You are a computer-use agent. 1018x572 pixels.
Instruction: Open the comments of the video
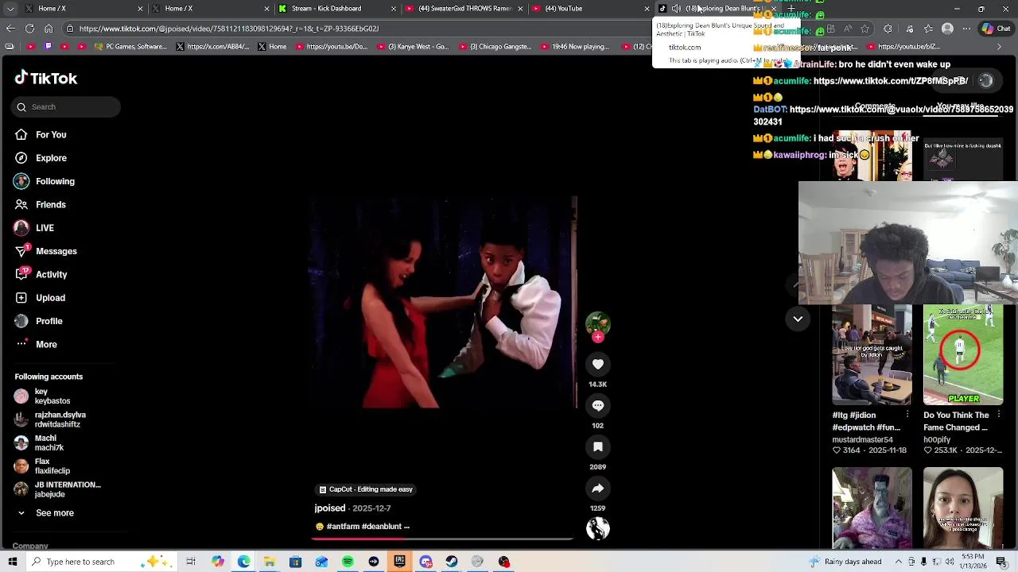(x=598, y=405)
